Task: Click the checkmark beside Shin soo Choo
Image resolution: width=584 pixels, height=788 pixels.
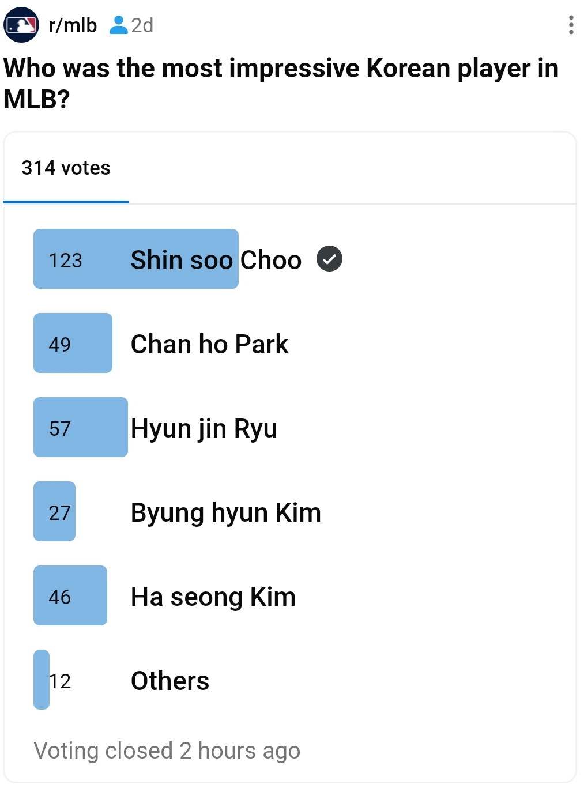Action: (329, 259)
